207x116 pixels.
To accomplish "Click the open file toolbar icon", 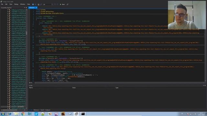I will tap(38, 4).
